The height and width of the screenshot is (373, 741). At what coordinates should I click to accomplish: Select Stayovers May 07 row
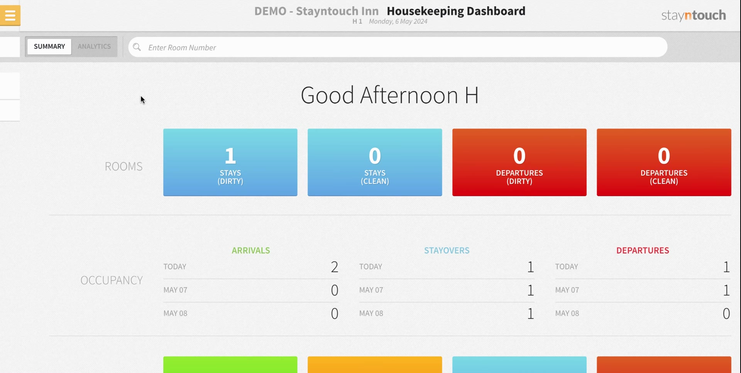pyautogui.click(x=447, y=290)
